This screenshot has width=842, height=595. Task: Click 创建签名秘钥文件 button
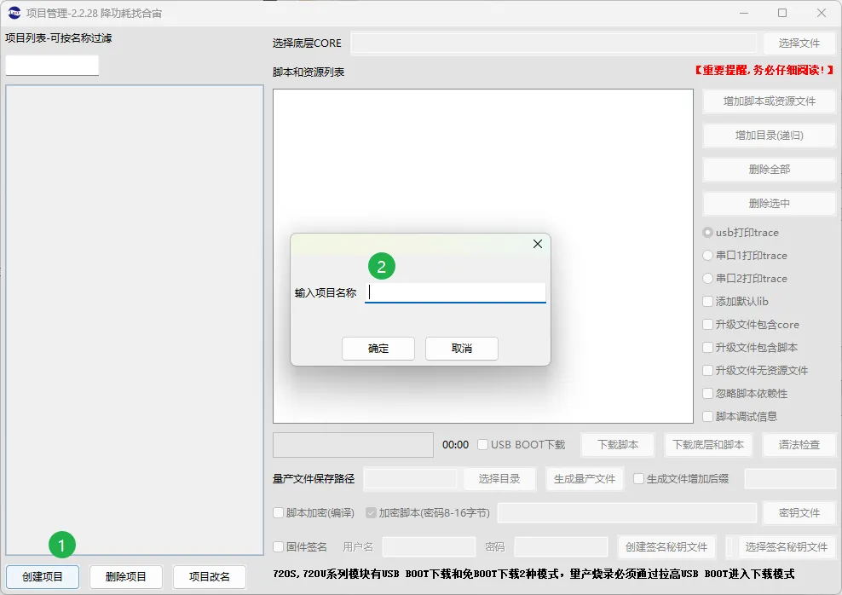pyautogui.click(x=666, y=546)
